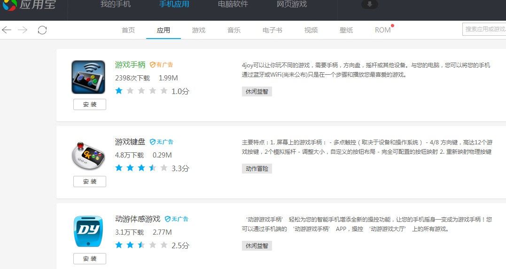This screenshot has height=269, width=506.
Task: Click the 0.29M size text
Action: [x=162, y=155]
